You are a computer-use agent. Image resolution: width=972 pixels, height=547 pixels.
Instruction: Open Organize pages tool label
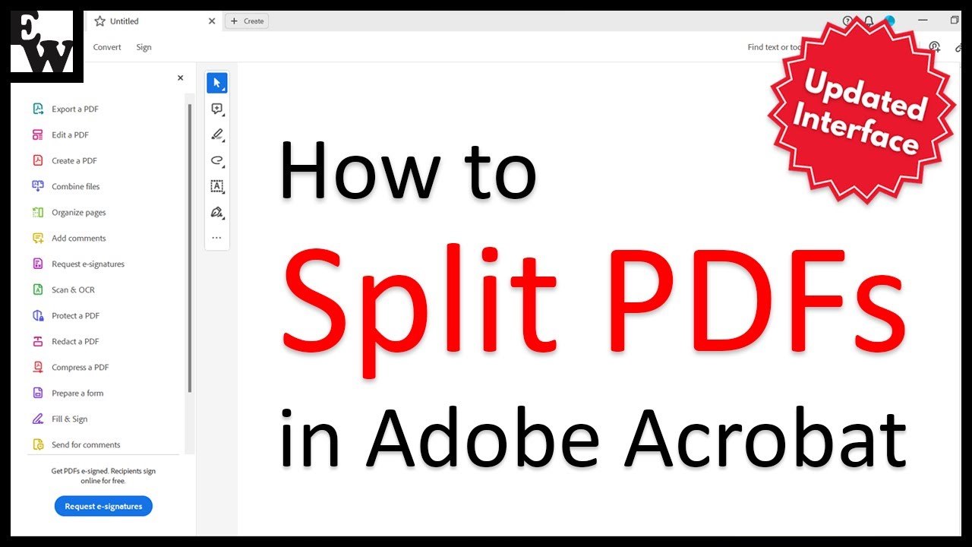click(x=79, y=213)
